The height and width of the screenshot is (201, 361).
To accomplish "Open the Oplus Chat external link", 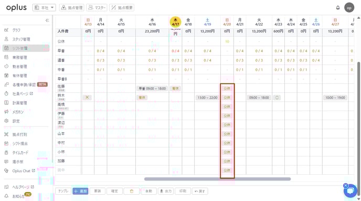I will 24,171.
